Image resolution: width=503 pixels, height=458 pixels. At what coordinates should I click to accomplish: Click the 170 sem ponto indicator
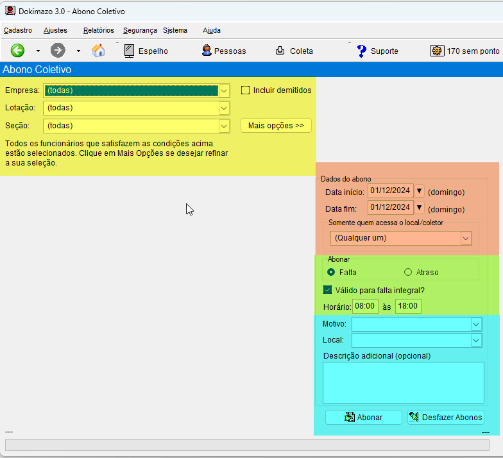click(x=465, y=51)
